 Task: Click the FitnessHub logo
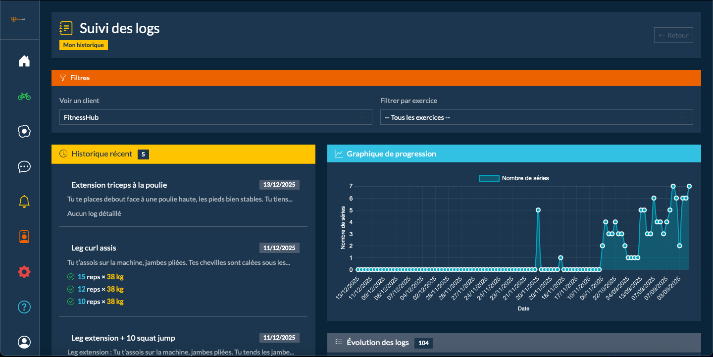tap(19, 19)
